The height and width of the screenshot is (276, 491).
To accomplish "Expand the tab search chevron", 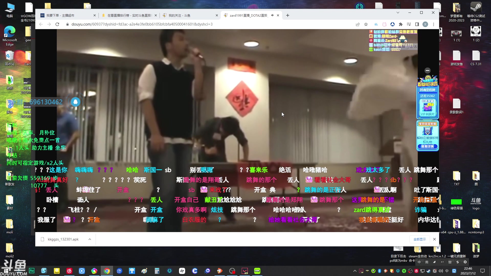I will [398, 13].
